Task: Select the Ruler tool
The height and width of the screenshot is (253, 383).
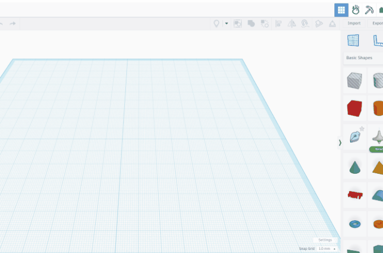Action: coord(378,40)
